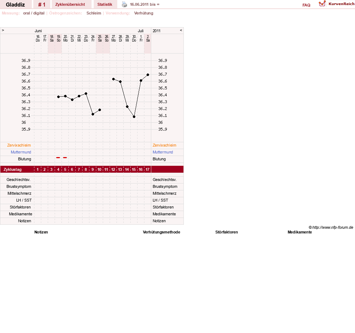
Task: Click the printer icon
Action: (x=124, y=4)
